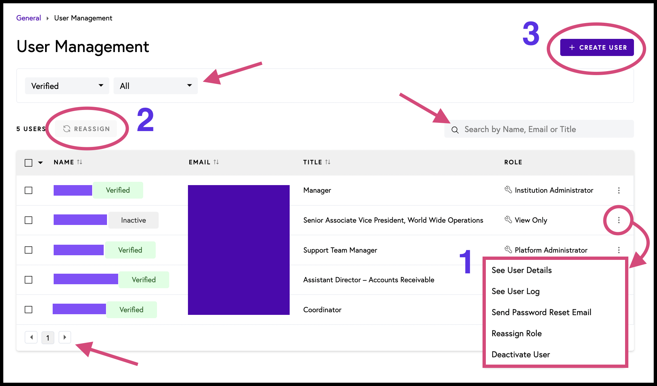This screenshot has width=657, height=386.
Task: Focus the Search by Name, Email or Title field
Action: [539, 129]
